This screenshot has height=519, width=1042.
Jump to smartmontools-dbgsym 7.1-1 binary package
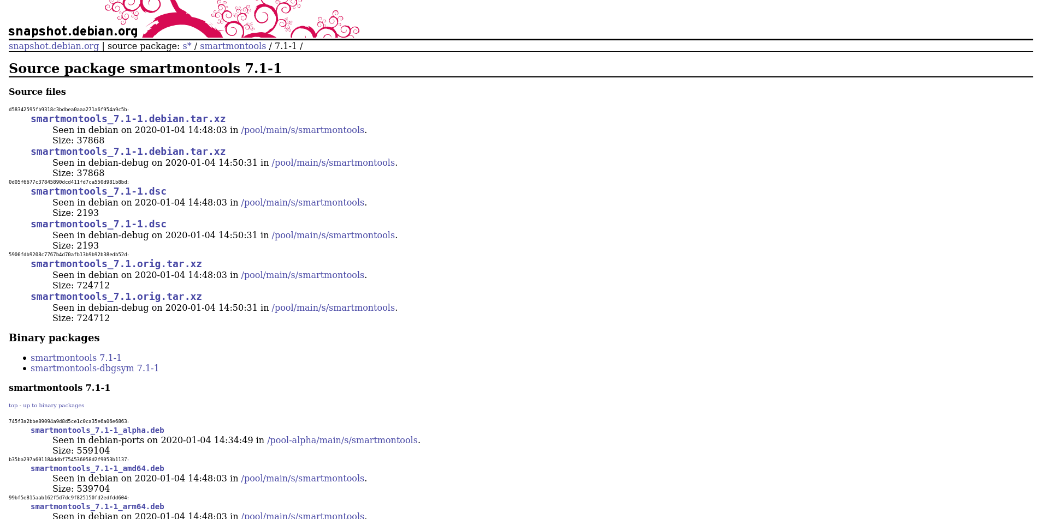(x=94, y=368)
